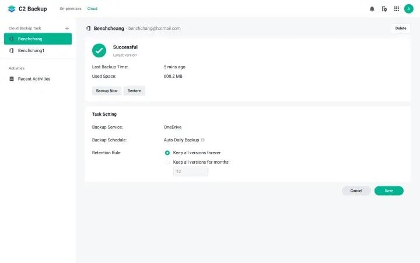Click the retention months number field
This screenshot has width=420, height=263.
click(191, 172)
